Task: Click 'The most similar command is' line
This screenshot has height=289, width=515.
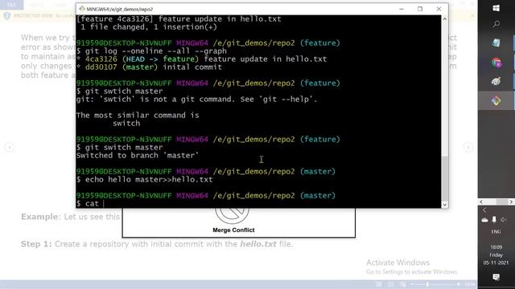Action: (x=138, y=116)
